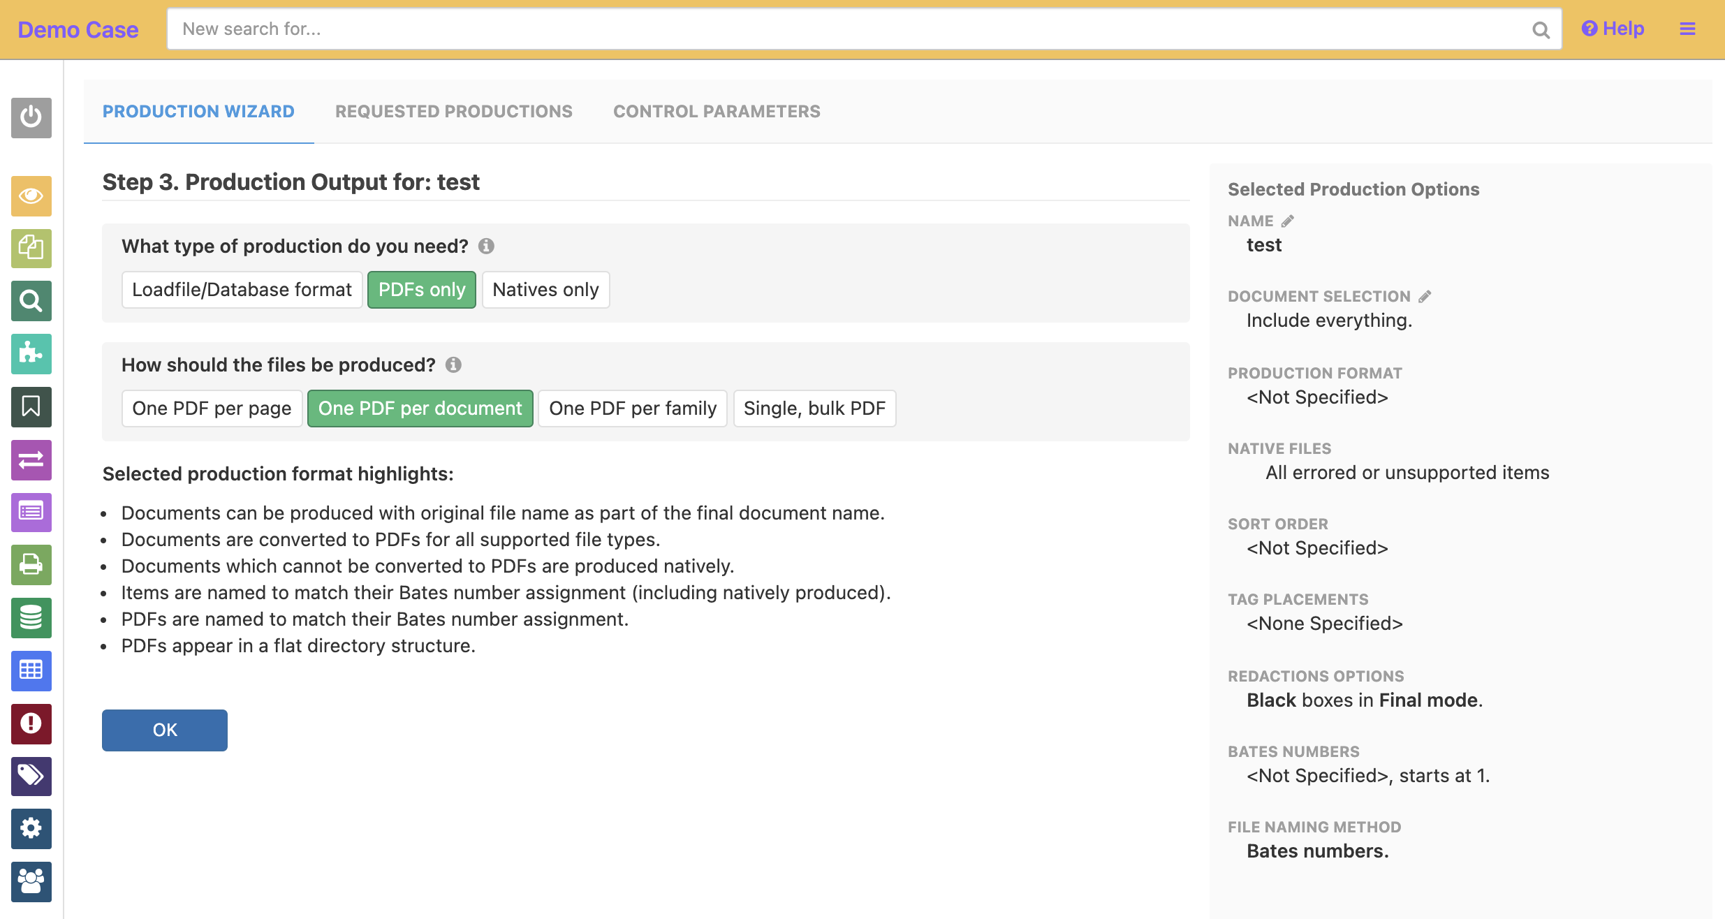Open the eye view icon
1725x919 pixels.
31,196
